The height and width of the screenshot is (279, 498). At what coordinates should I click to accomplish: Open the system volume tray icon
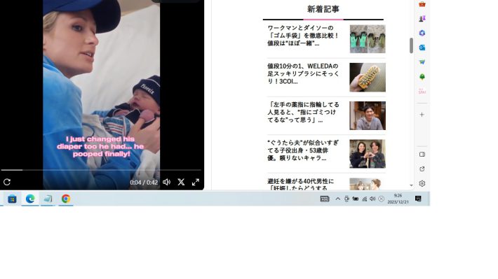pos(372,199)
